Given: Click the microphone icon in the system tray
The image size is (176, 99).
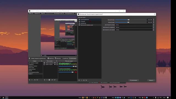Looking at the screenshot, I should 156,98.
